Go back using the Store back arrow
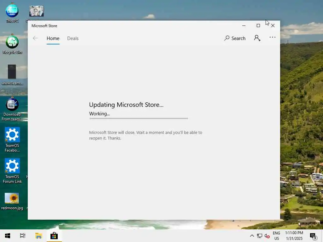The image size is (323, 242). tap(35, 38)
